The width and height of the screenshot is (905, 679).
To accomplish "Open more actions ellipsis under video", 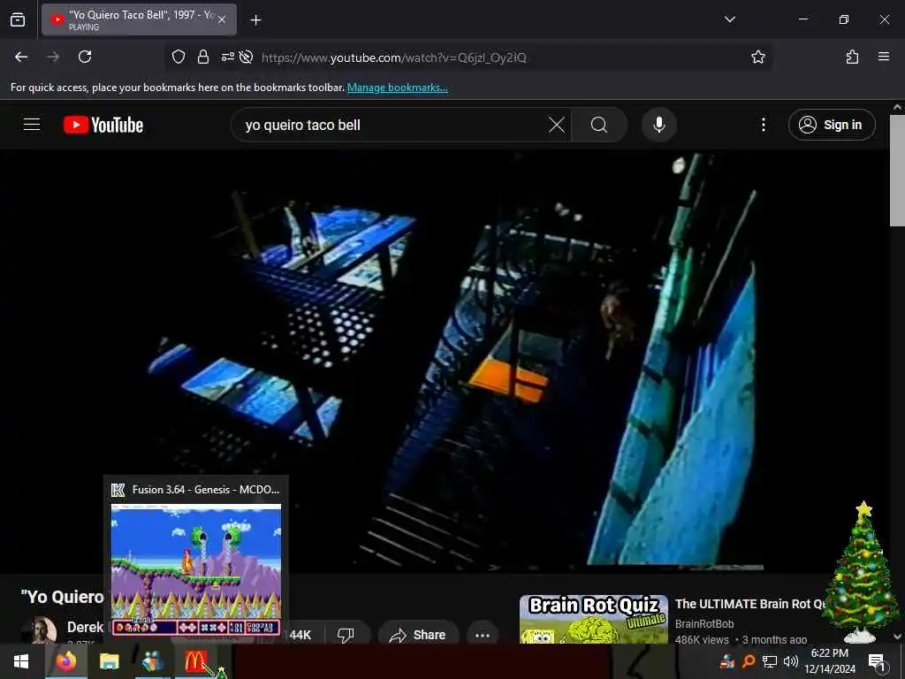I will [483, 635].
